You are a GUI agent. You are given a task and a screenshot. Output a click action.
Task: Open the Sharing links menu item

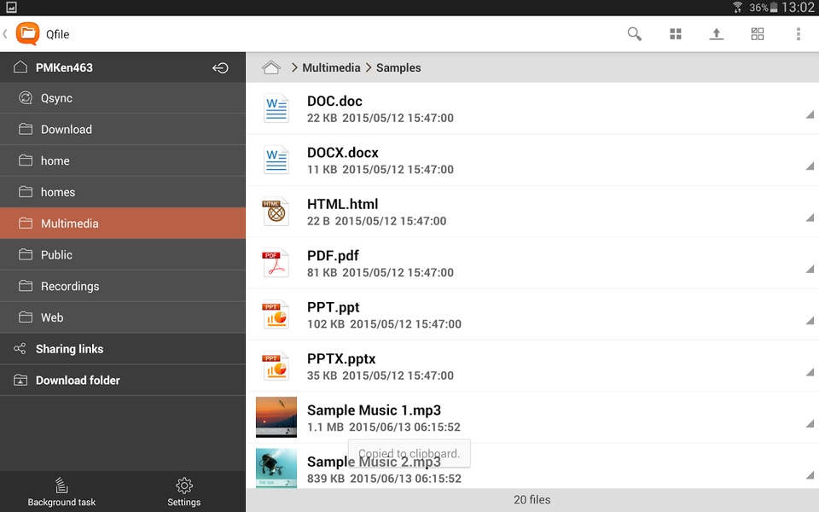[123, 349]
